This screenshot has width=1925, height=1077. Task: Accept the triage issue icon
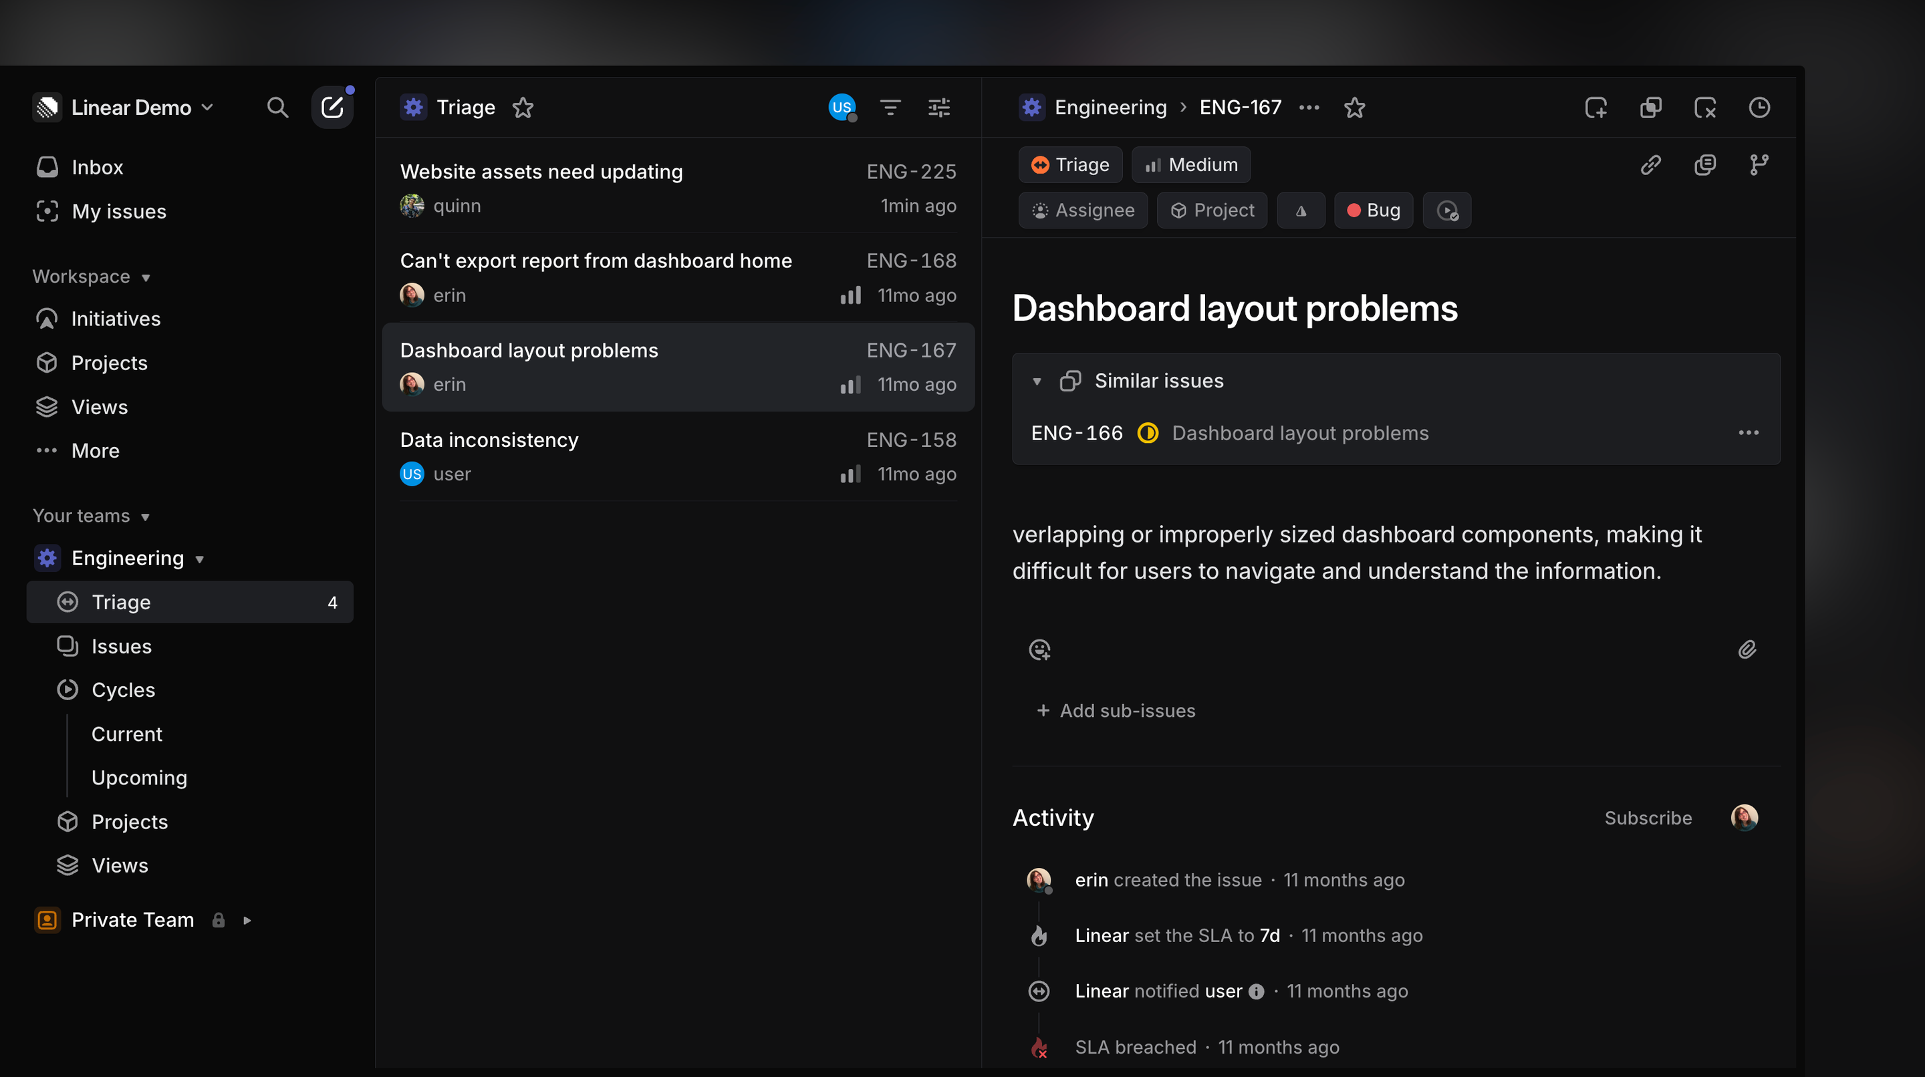pos(1596,108)
